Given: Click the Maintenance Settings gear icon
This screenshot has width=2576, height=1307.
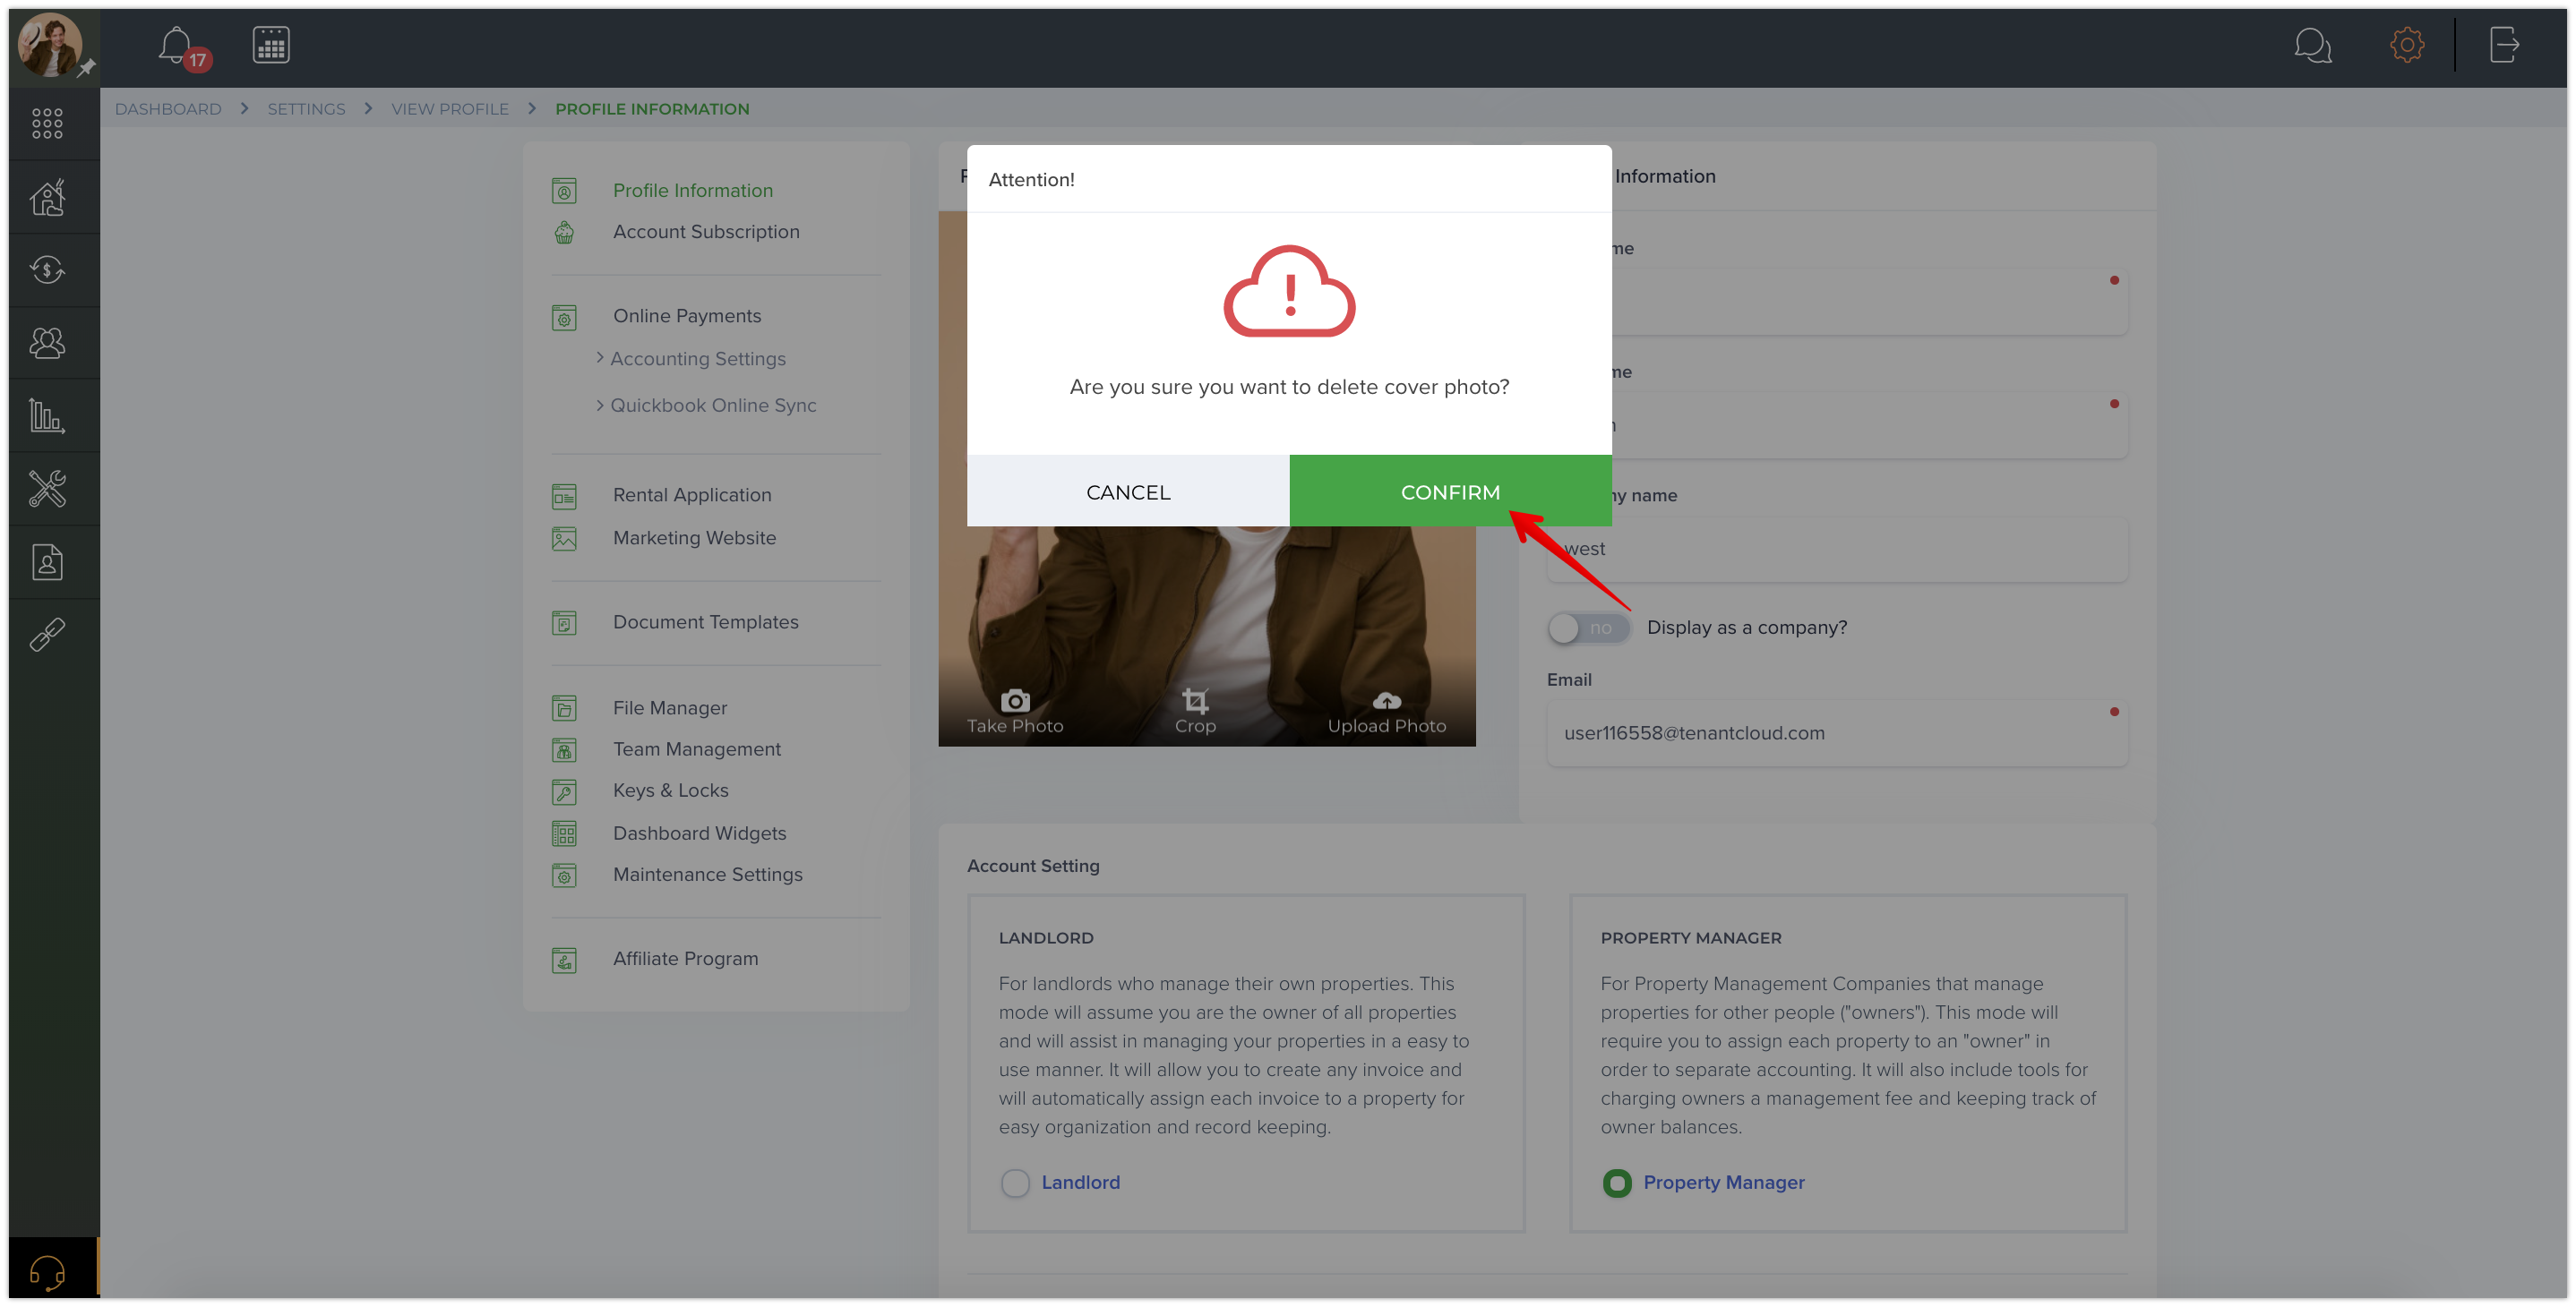Looking at the screenshot, I should 564,876.
